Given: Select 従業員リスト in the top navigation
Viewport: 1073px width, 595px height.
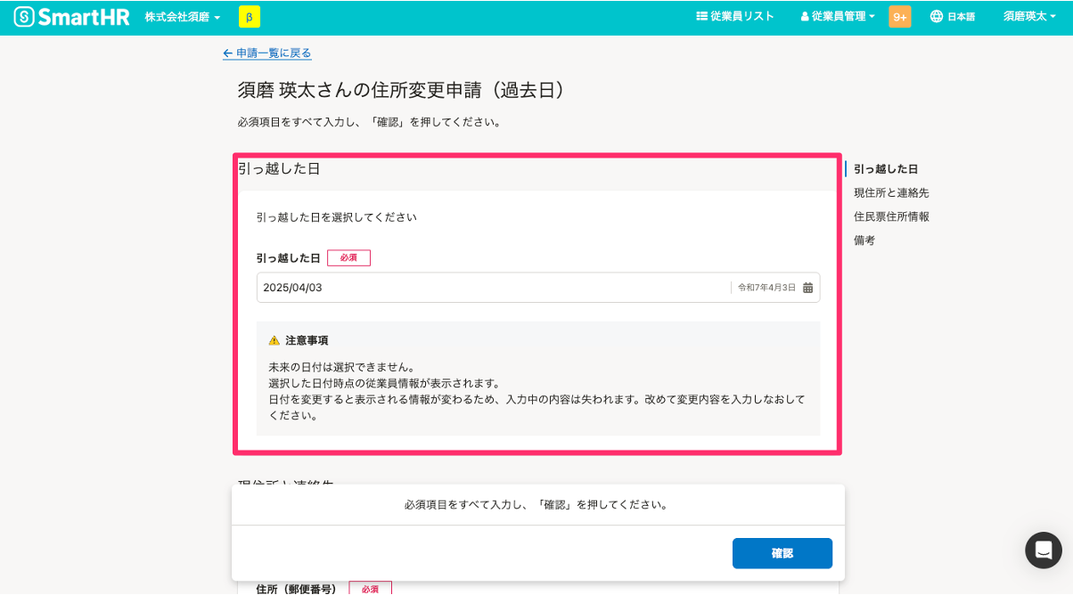Looking at the screenshot, I should click(x=736, y=15).
